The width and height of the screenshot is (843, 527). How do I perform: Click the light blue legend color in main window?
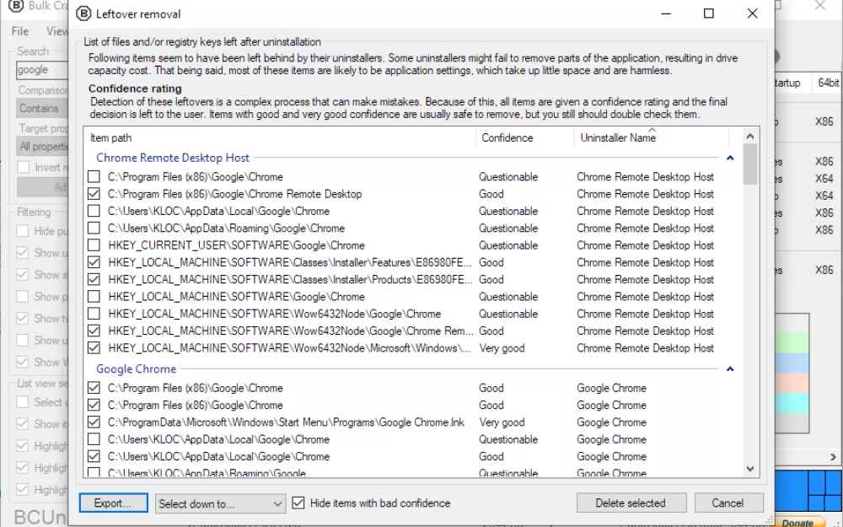792,363
